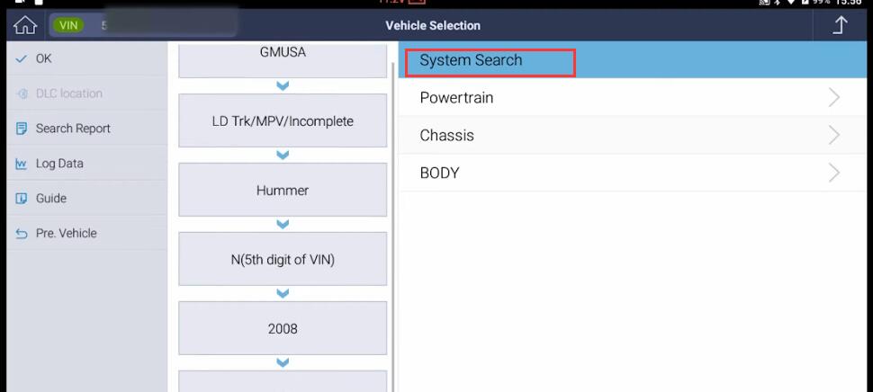This screenshot has width=873, height=392.
Task: Select LD Trk/MPV/Incomplete box
Action: (x=283, y=120)
